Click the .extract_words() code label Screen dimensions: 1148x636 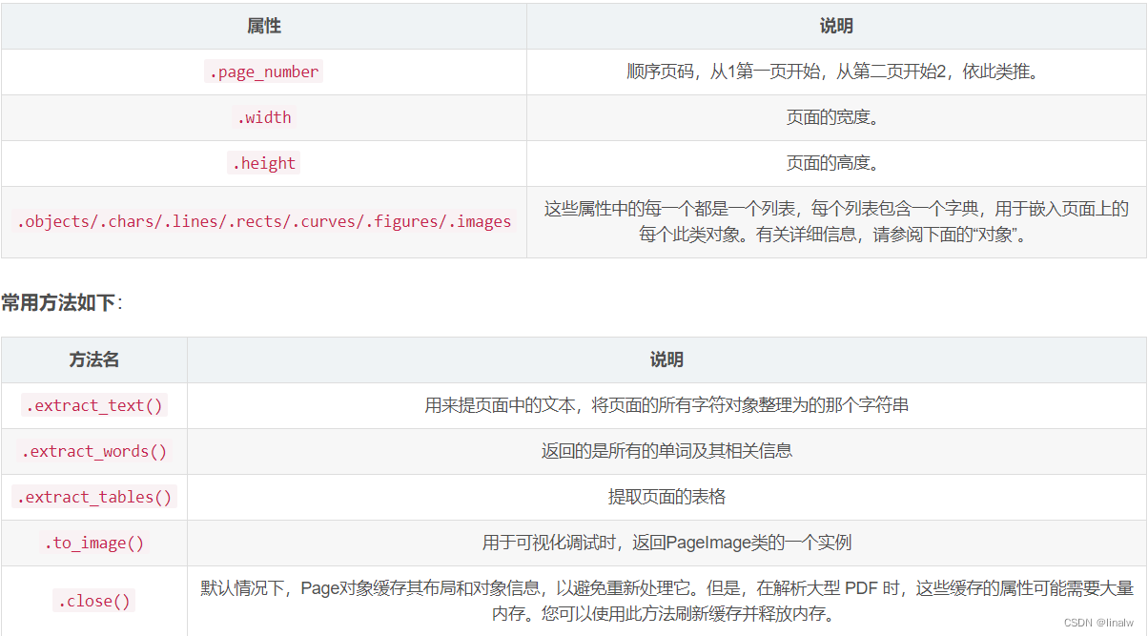pyautogui.click(x=93, y=450)
